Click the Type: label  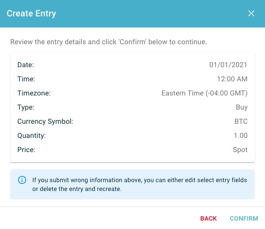[26, 107]
